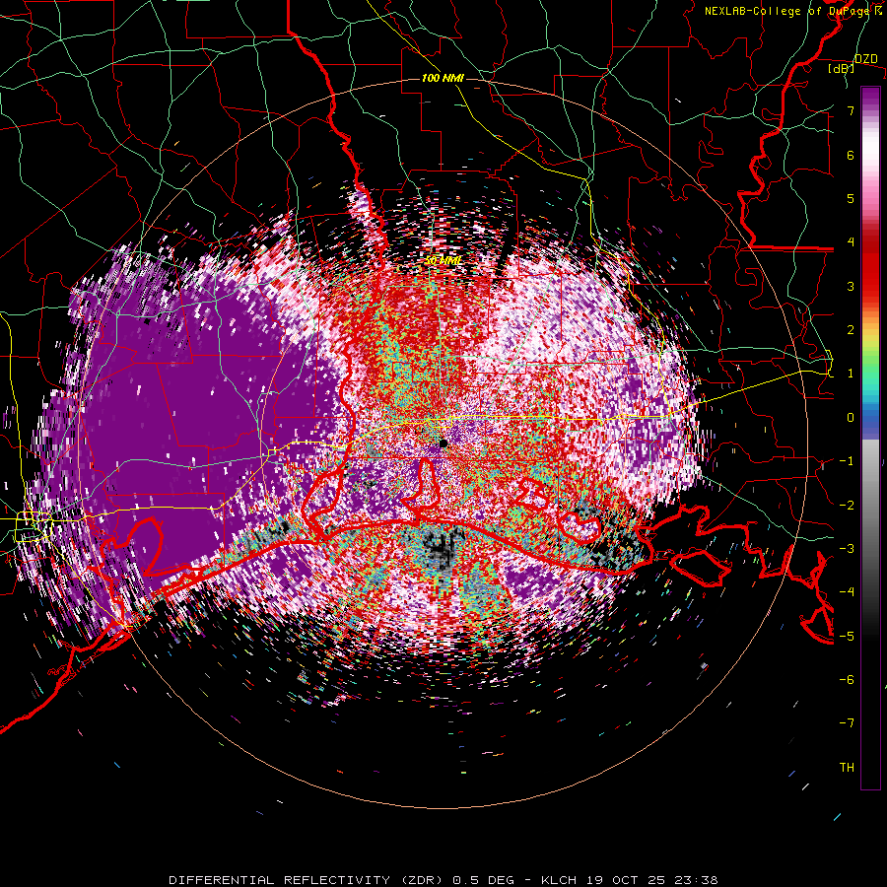Click the -3 value on the color scale
The height and width of the screenshot is (887, 887).
point(847,549)
